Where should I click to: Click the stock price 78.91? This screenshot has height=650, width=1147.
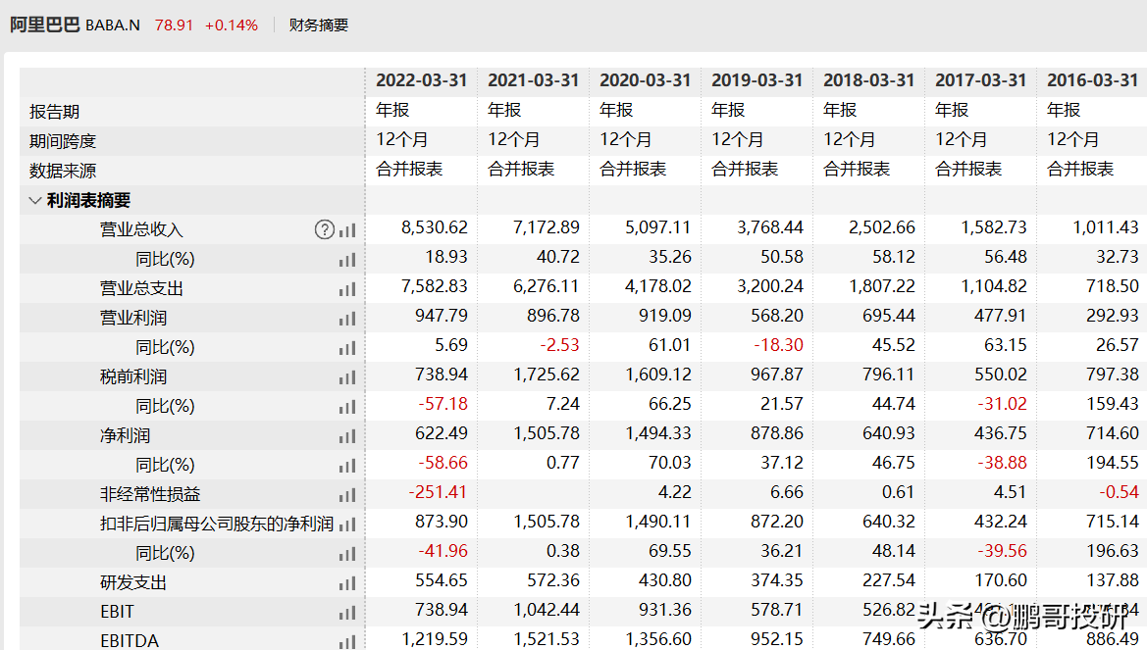(x=174, y=25)
